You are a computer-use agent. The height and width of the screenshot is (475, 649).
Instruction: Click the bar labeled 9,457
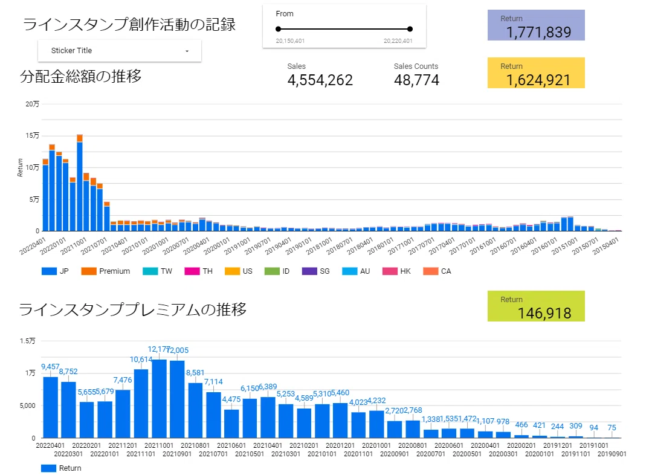(51, 407)
